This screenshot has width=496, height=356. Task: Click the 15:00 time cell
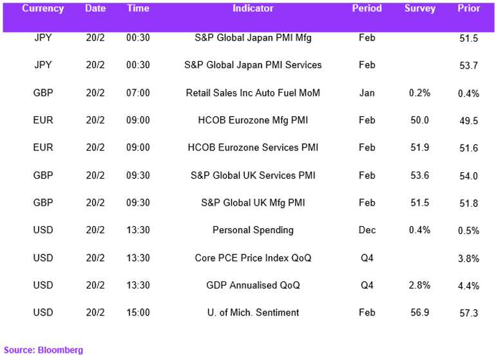point(138,312)
